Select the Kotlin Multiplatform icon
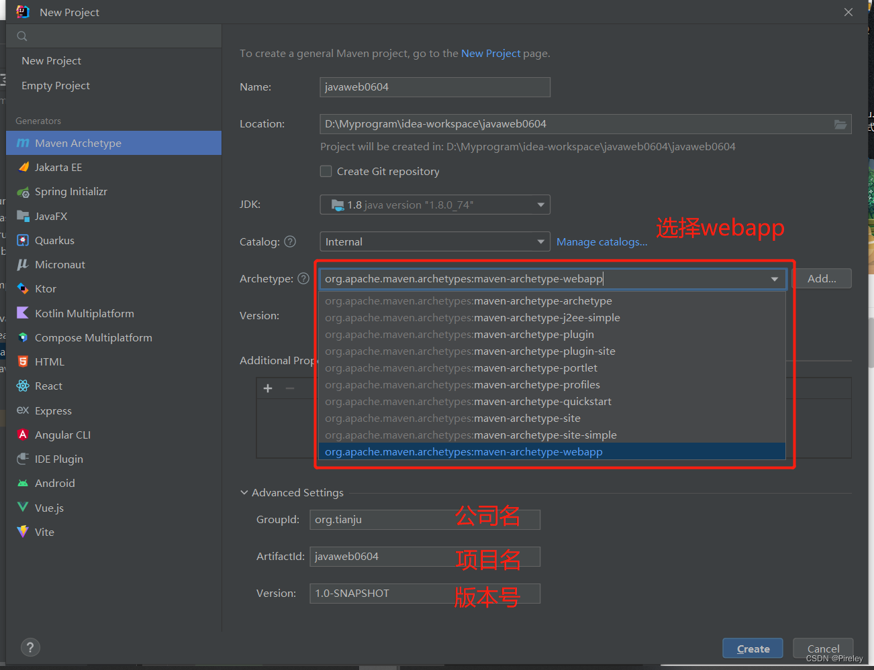The height and width of the screenshot is (670, 874). [x=23, y=313]
